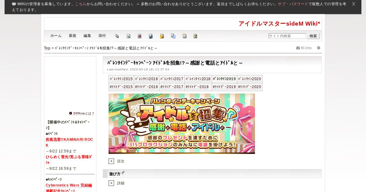
Task: Open the 編集 menu item
Action: tap(87, 36)
